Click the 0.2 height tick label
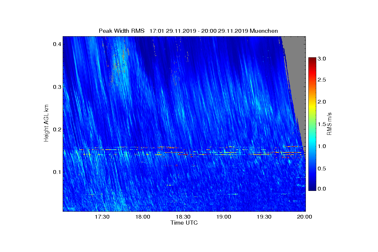Screen dimensions: 378x252 (57, 129)
